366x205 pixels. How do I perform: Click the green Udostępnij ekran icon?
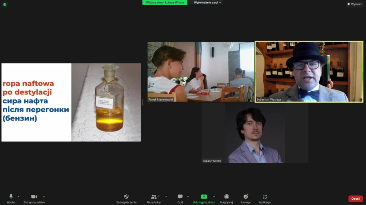204,197
